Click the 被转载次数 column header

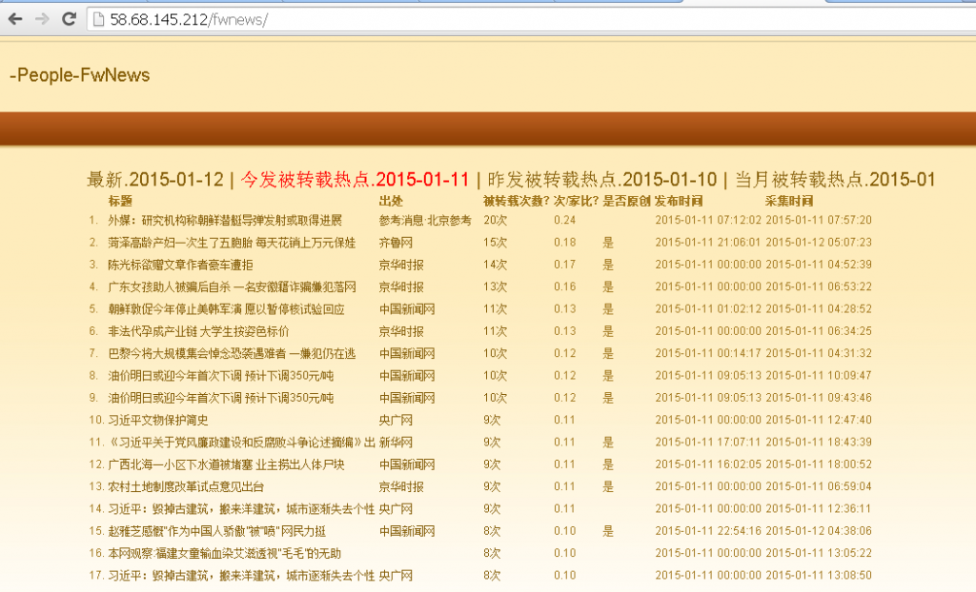coord(516,201)
